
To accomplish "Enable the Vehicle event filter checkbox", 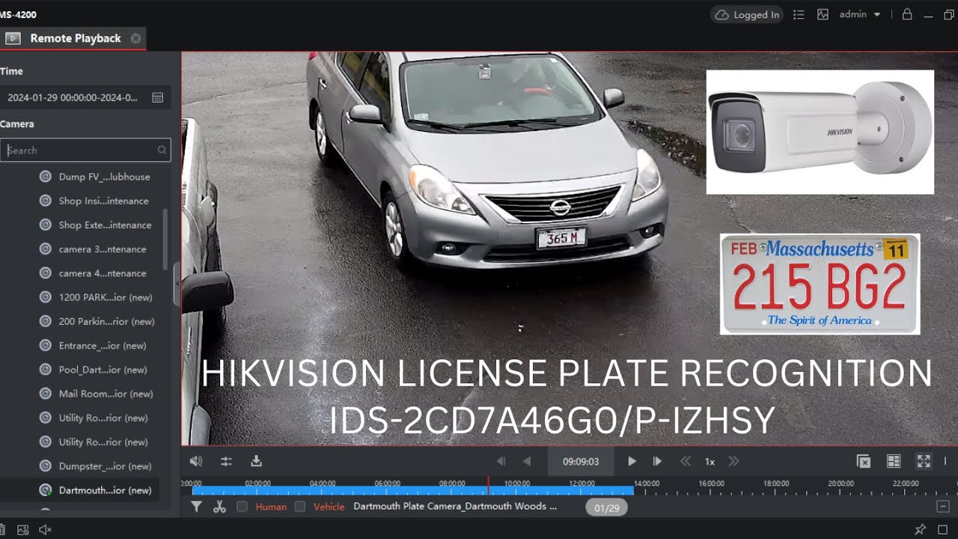I will [x=300, y=507].
